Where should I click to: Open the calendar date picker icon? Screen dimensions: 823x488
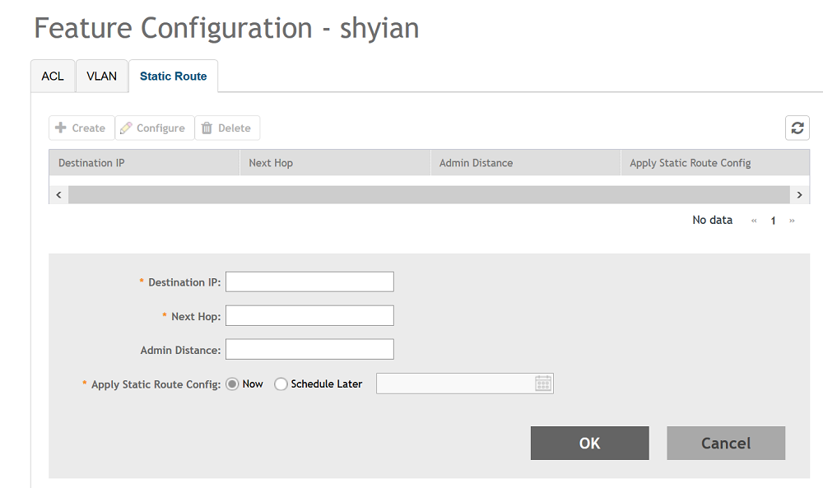(x=542, y=383)
